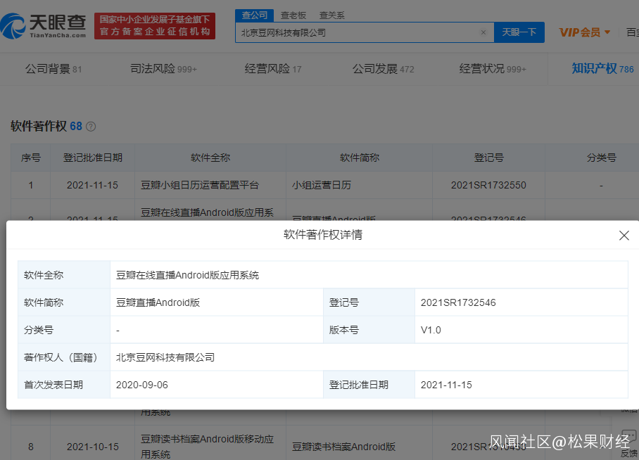This screenshot has height=460, width=639.
Task: Open the 公司背景 section tab
Action: 53,69
